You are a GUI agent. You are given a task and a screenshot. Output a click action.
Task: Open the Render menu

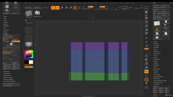(97, 3)
